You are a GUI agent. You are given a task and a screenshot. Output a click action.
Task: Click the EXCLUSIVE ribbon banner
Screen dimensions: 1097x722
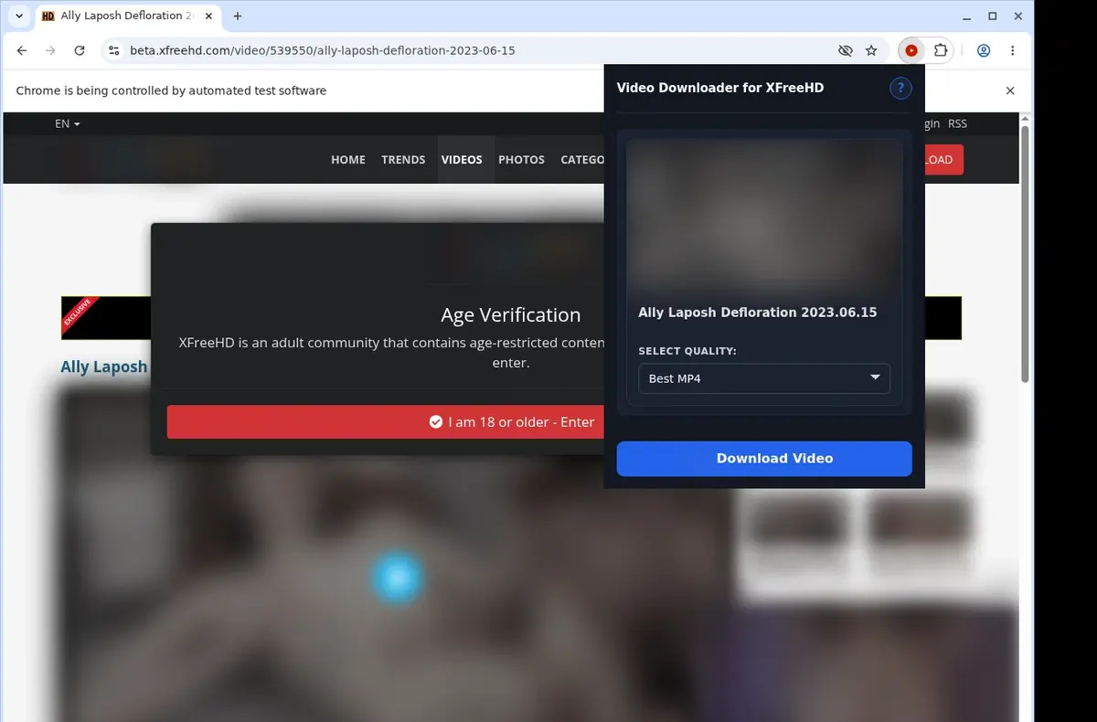click(x=80, y=316)
